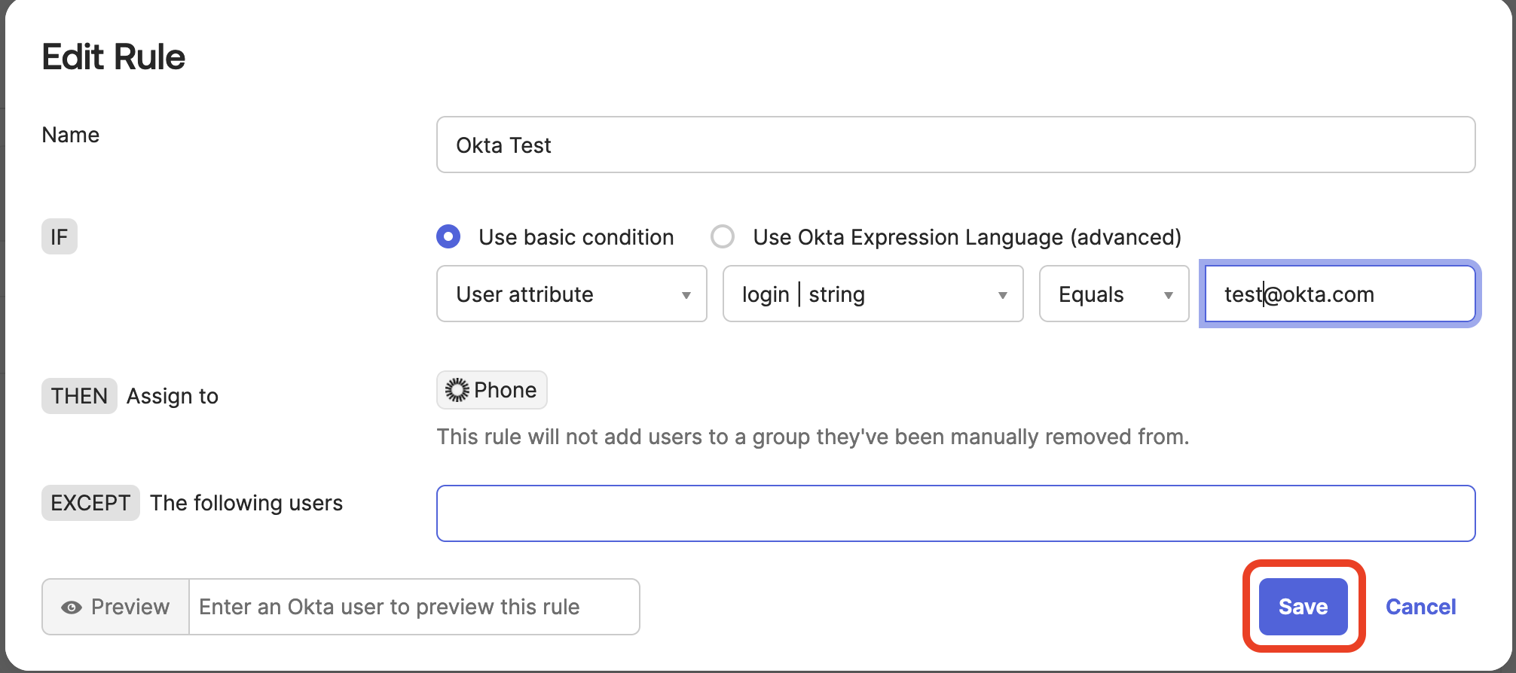Click the Phone group name text

coord(505,390)
